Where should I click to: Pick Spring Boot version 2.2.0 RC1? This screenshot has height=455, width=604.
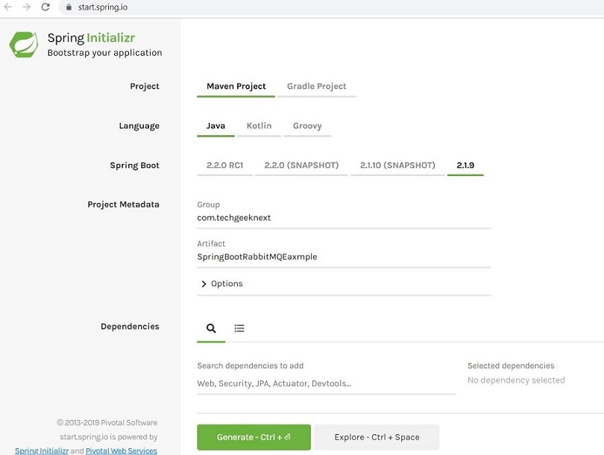point(225,166)
